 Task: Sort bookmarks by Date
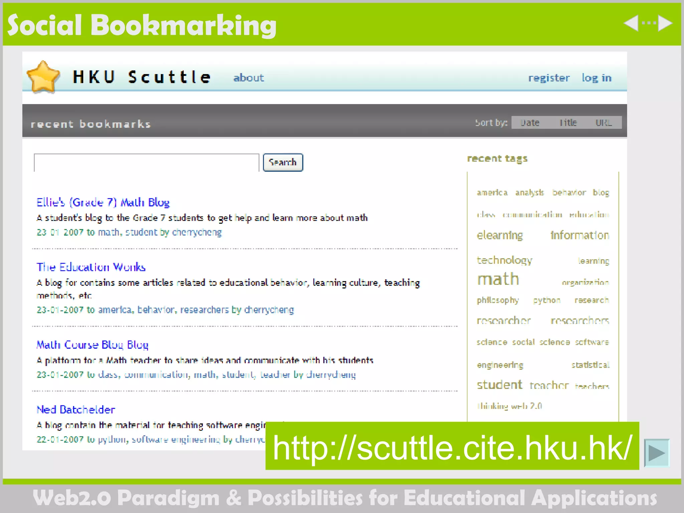click(x=530, y=123)
